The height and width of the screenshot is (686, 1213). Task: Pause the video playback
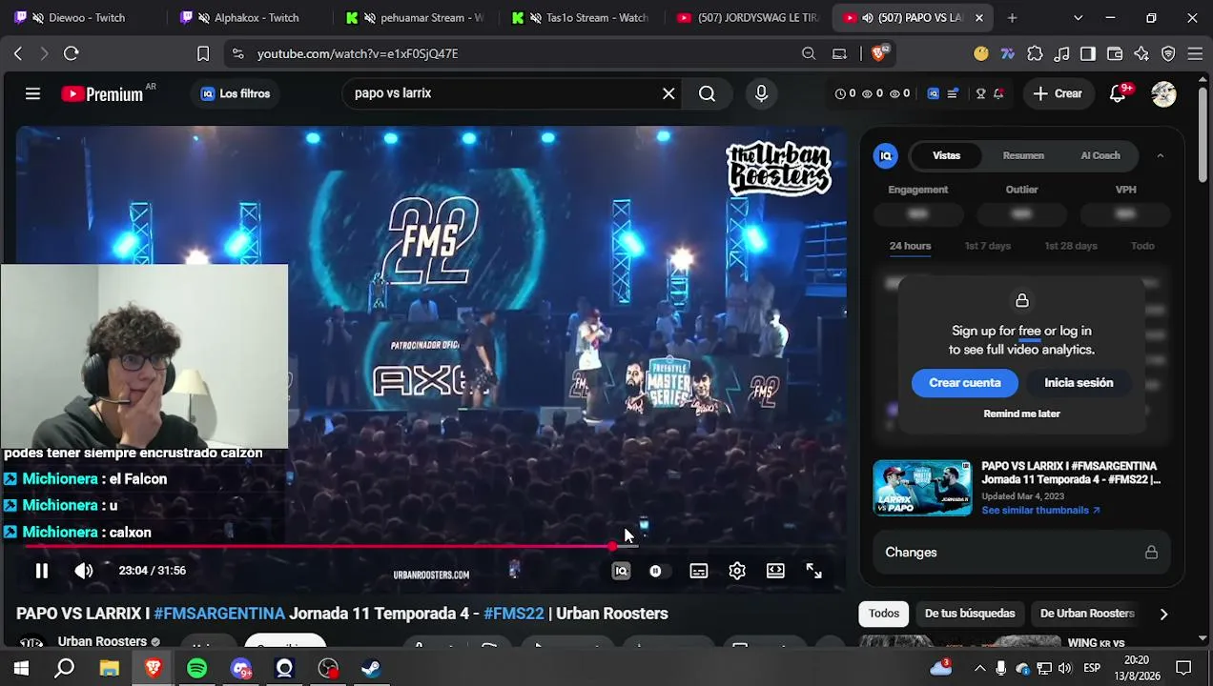tap(42, 571)
